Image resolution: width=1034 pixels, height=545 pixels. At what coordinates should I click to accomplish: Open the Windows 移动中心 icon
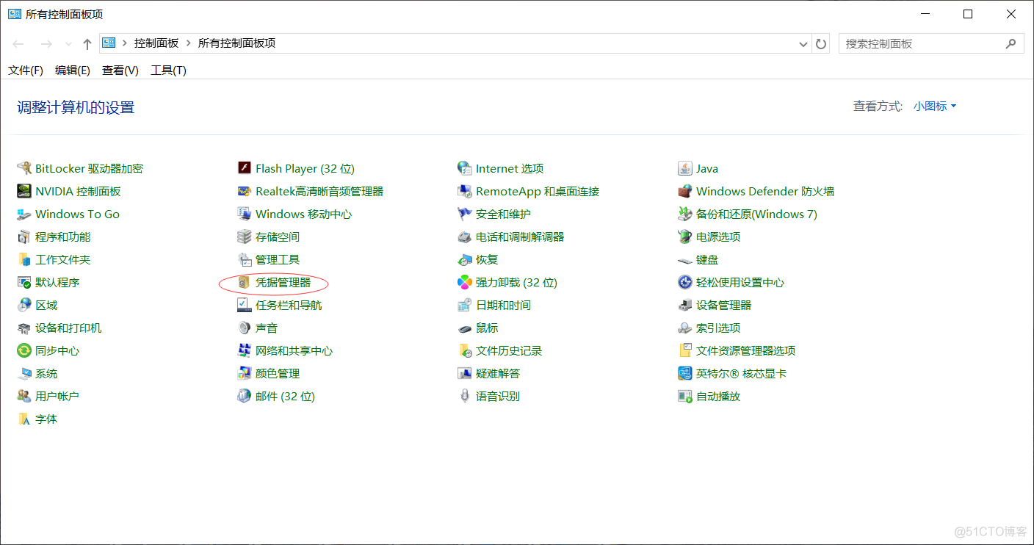pos(245,214)
